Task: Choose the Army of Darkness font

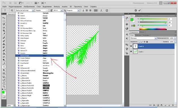Action: (39, 21)
